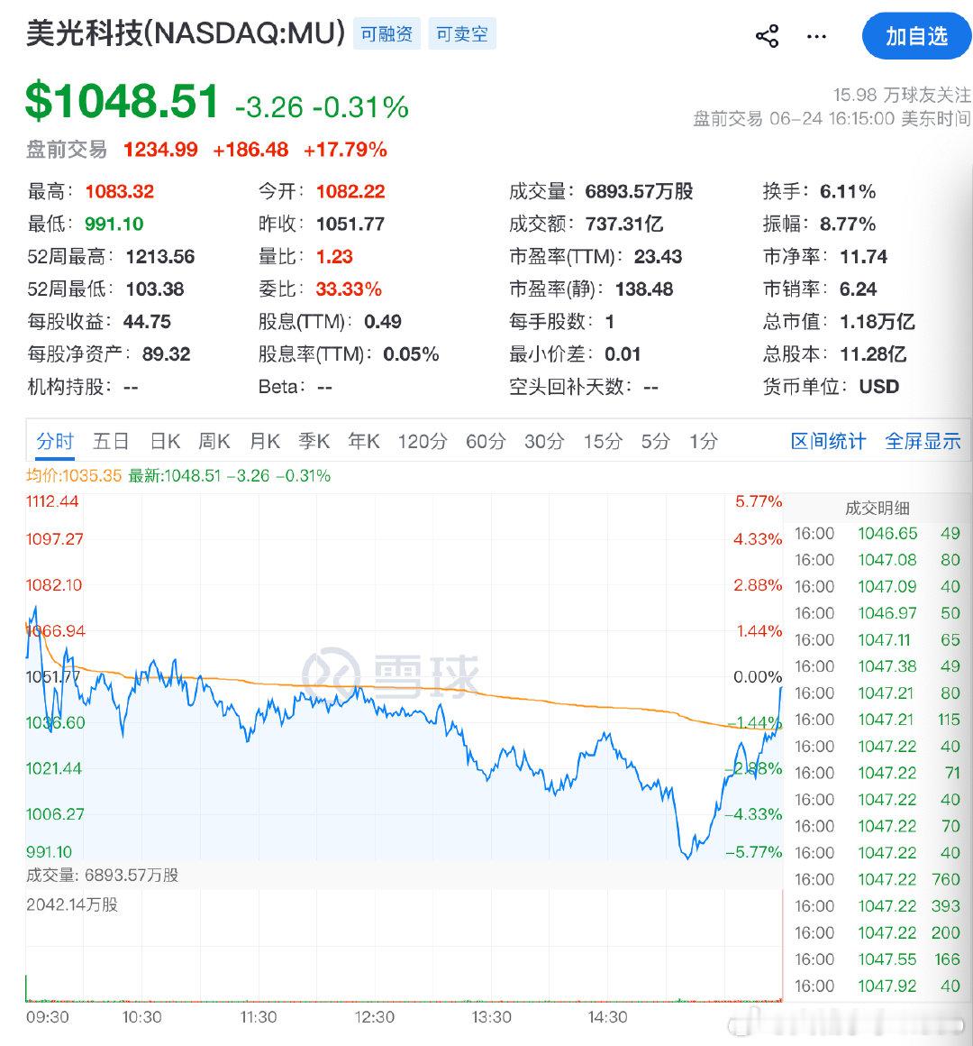Click the 52周最高 value 1213.56

coord(160,256)
